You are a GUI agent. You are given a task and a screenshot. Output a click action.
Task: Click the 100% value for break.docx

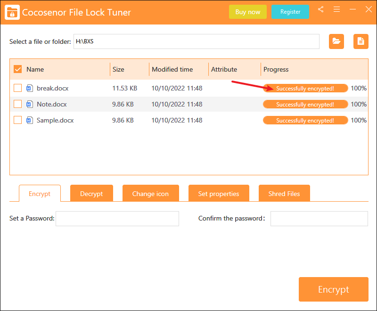coord(359,88)
